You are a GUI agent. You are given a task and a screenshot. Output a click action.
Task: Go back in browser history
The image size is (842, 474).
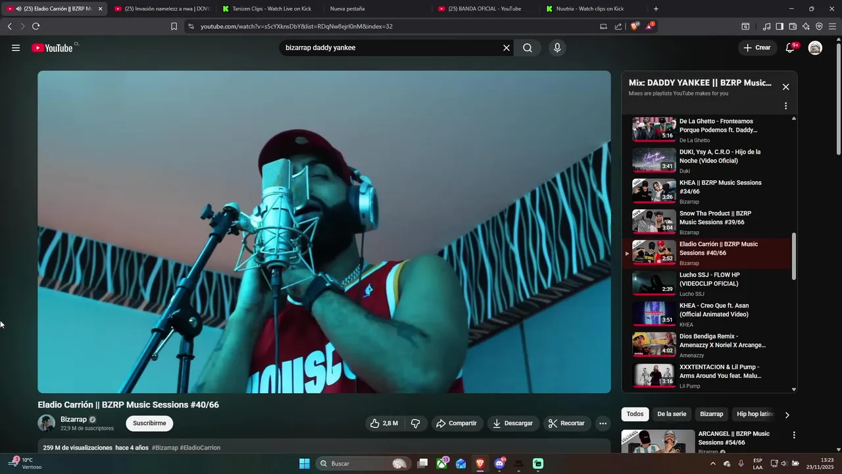9,26
